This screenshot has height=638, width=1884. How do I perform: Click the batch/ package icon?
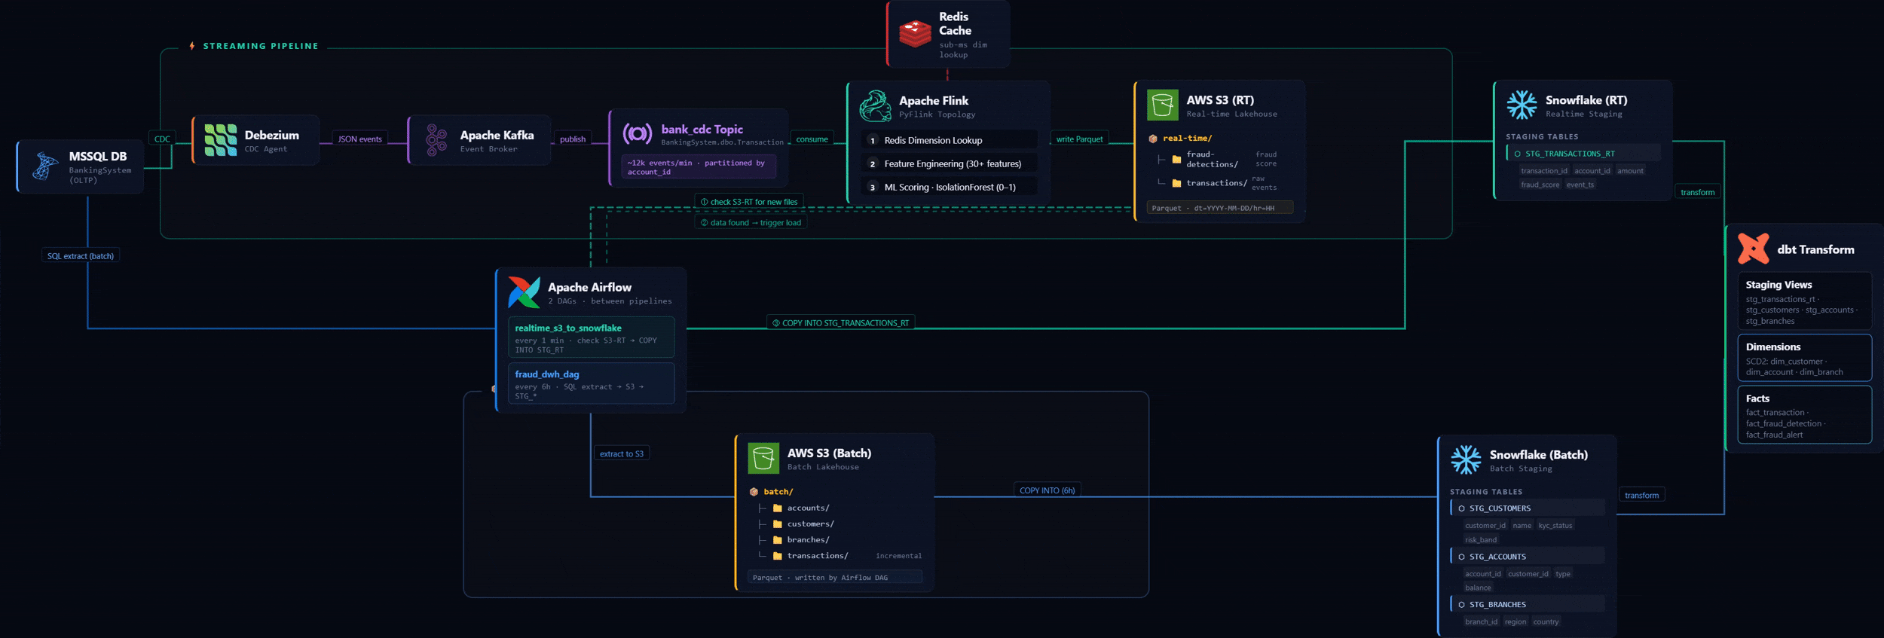[754, 492]
